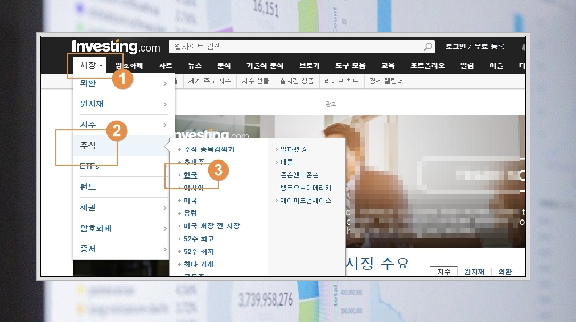Open the 뉴스 menu
Screen dimensions: 576x322
pos(195,66)
